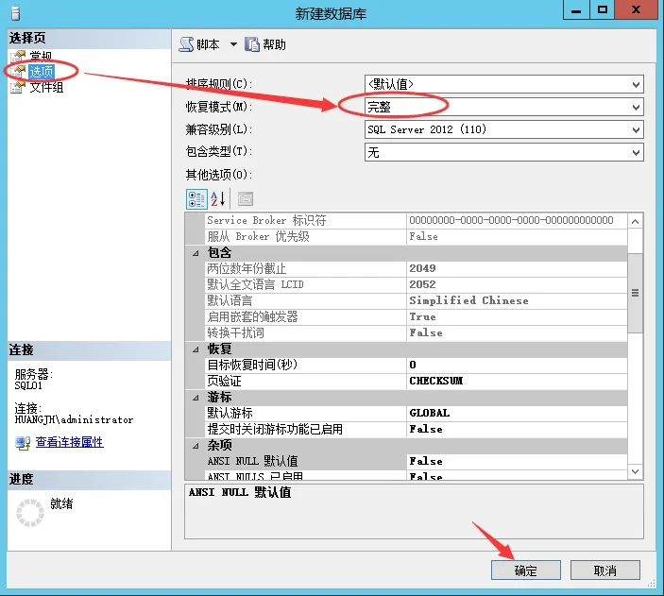Open the dropdown arrow next to 脚本
This screenshot has width=664, height=596.
[233, 44]
